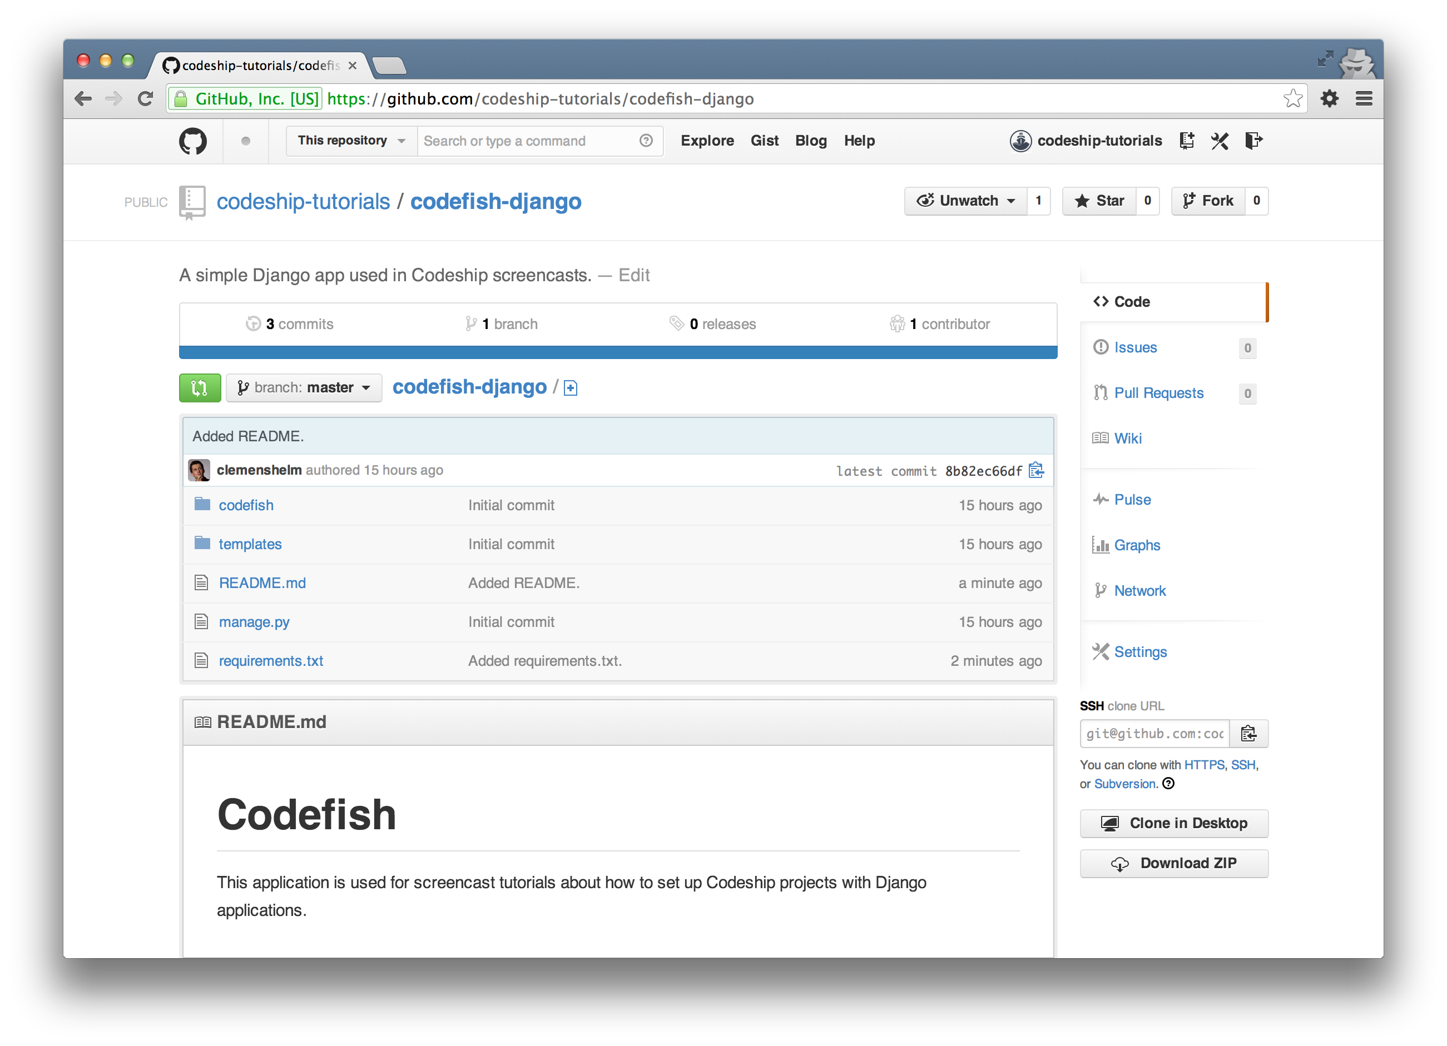
Task: Open the Unwatch dropdown
Action: [965, 201]
